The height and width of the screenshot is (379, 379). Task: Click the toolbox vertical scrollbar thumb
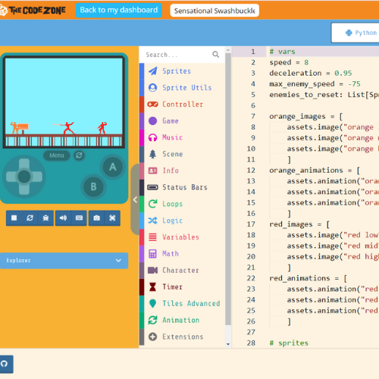point(228,189)
